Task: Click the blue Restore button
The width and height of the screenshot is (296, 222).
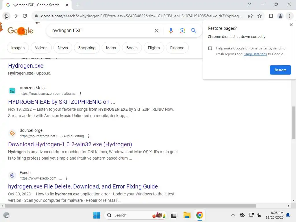Action: (x=280, y=70)
